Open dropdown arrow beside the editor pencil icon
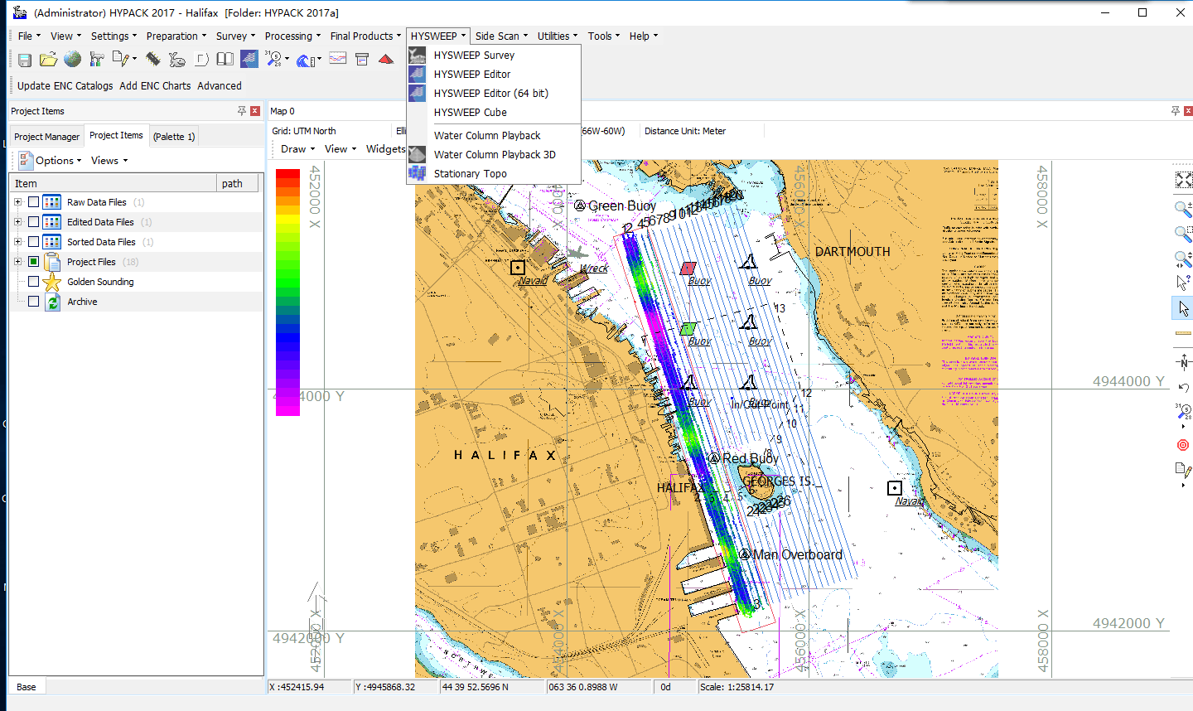The height and width of the screenshot is (711, 1193). pyautogui.click(x=134, y=59)
